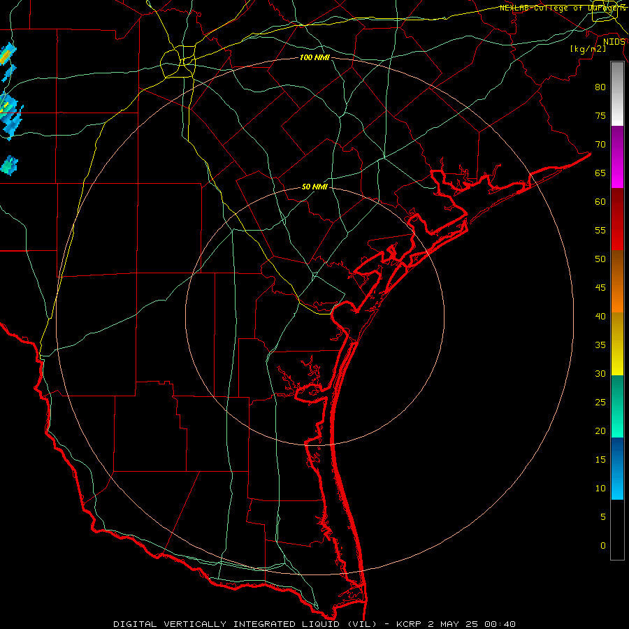Click the 65 value on the color scale
The width and height of the screenshot is (629, 629).
pyautogui.click(x=600, y=173)
